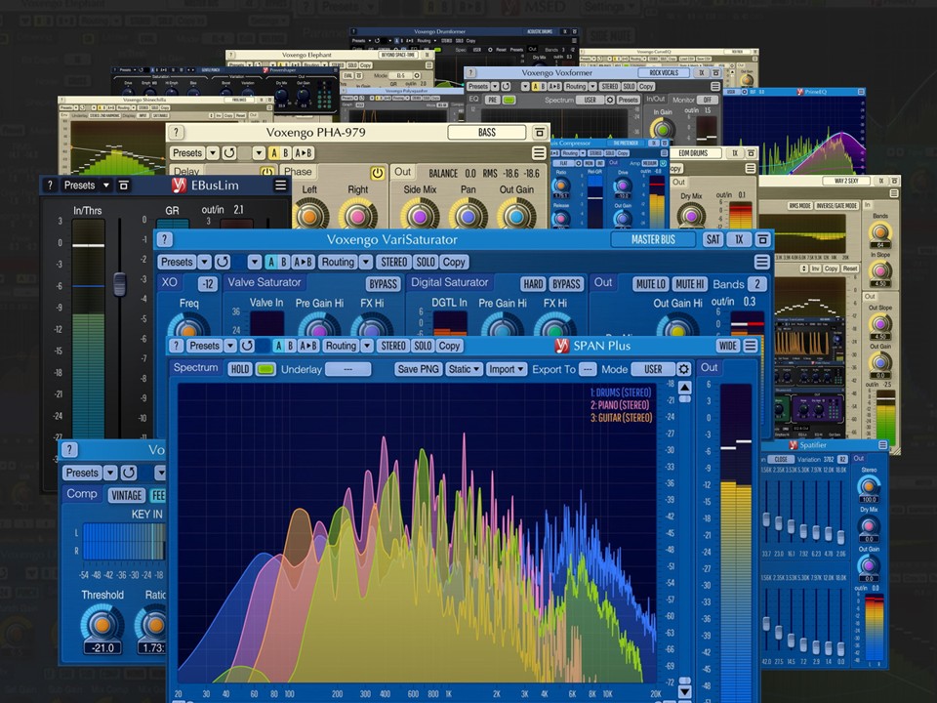Screen dimensions: 937x703
Task: Select the Valve Saturator tab in VariSaturator
Action: pyautogui.click(x=265, y=282)
